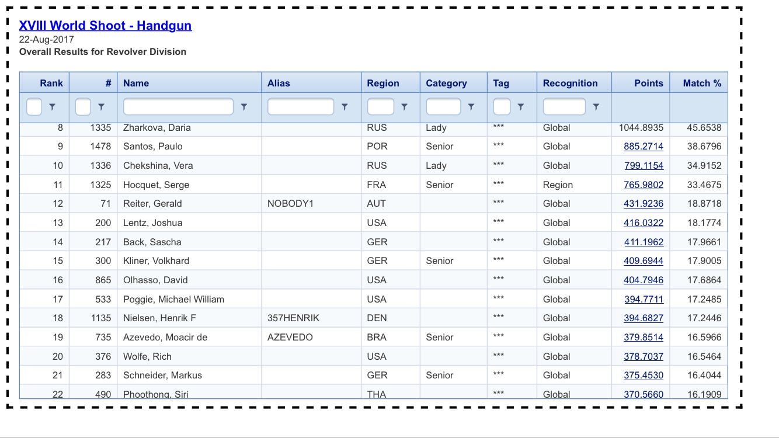The width and height of the screenshot is (779, 438).
Task: Click the Rank column filter icon
Action: pos(53,107)
